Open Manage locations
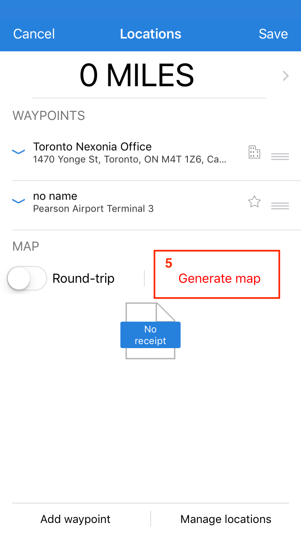Viewport: 301px width, 535px height. click(226, 519)
